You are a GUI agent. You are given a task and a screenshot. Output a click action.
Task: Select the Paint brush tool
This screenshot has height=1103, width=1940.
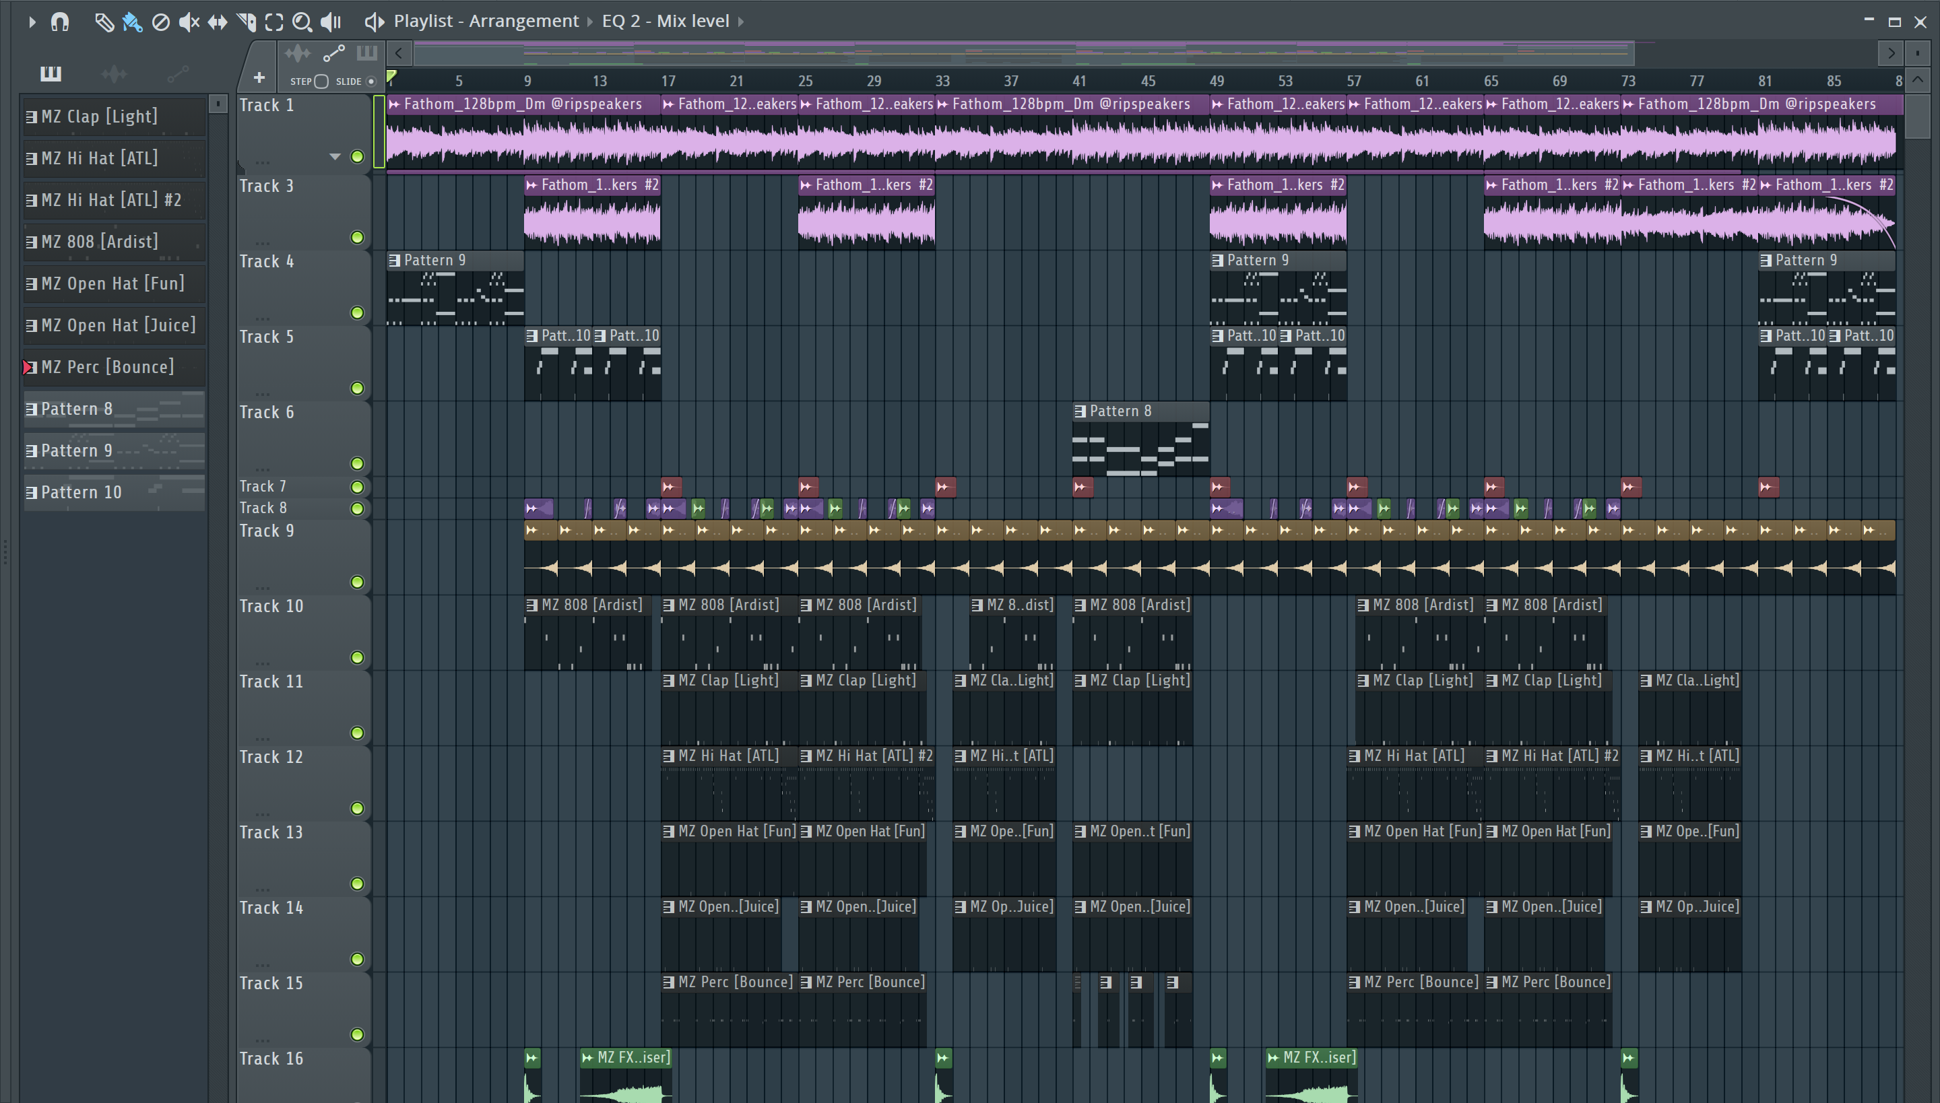(132, 22)
